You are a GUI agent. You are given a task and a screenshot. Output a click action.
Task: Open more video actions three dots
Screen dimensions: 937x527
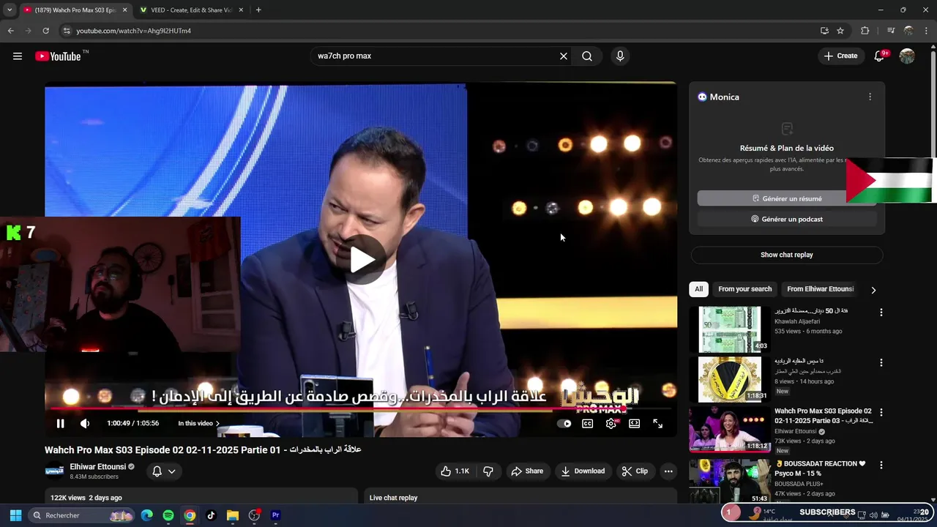click(668, 471)
